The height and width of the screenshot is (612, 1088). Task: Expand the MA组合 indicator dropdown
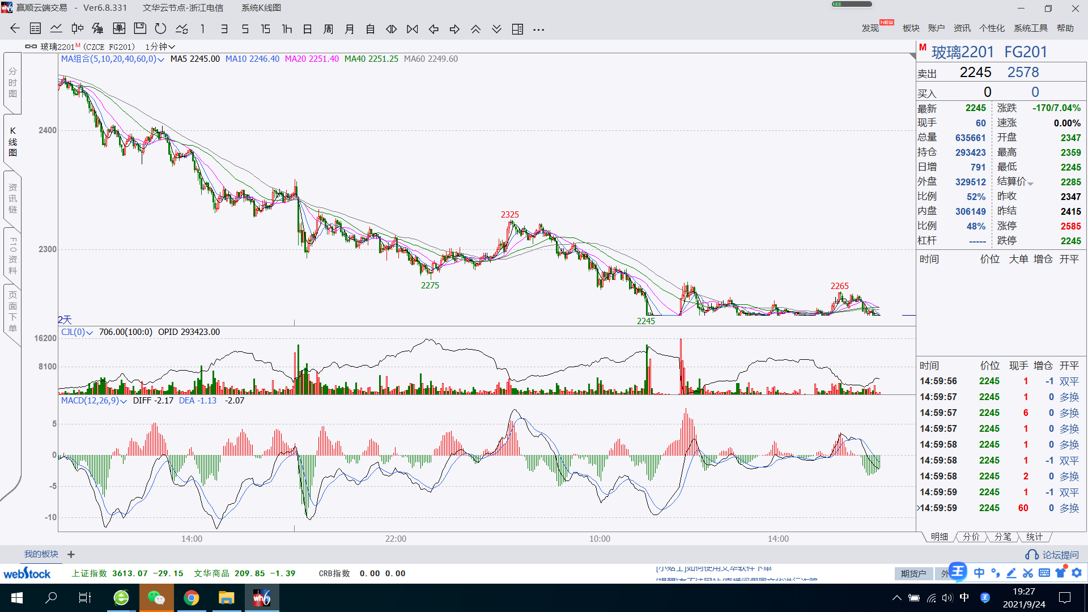tap(161, 59)
